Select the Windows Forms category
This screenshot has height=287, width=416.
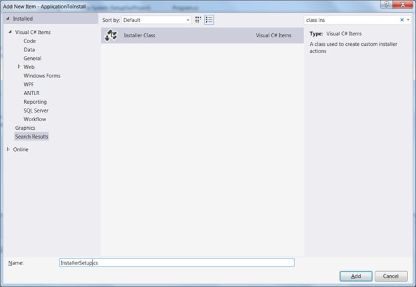pos(42,76)
